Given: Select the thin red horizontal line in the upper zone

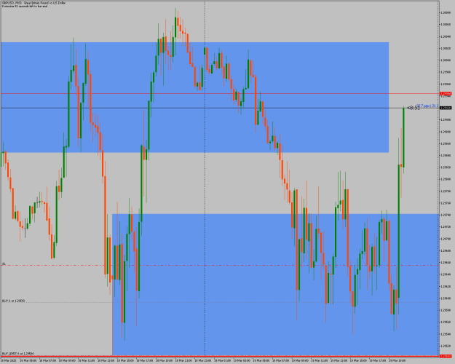Looking at the screenshot, I should [219, 93].
